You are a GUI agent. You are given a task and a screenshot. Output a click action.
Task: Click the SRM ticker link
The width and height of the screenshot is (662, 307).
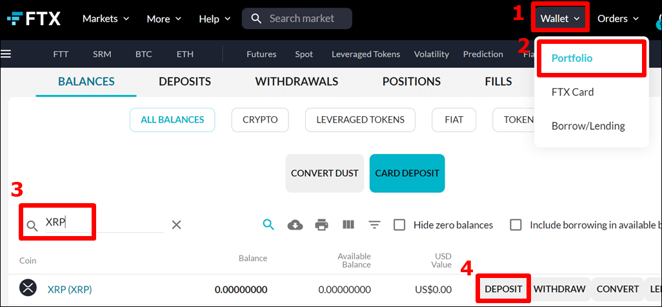[x=102, y=54]
